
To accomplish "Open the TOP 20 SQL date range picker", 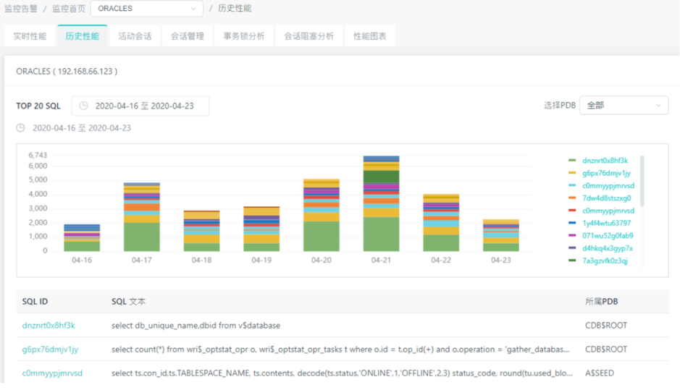I will [x=141, y=106].
